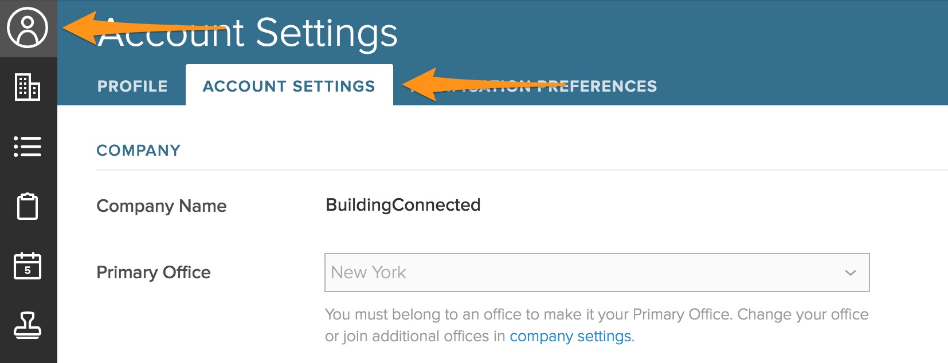
Task: Open the bulleted list icon in sidebar
Action: 28,147
